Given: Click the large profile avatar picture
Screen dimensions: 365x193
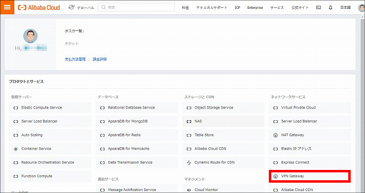Looking at the screenshot, I should tap(30, 36).
